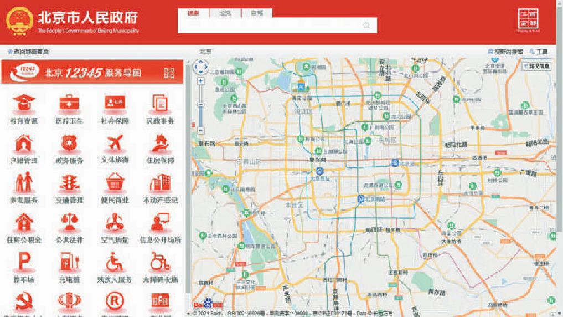The image size is (563, 317).
Task: Show 停车场 parking lots on map
Action: click(24, 263)
